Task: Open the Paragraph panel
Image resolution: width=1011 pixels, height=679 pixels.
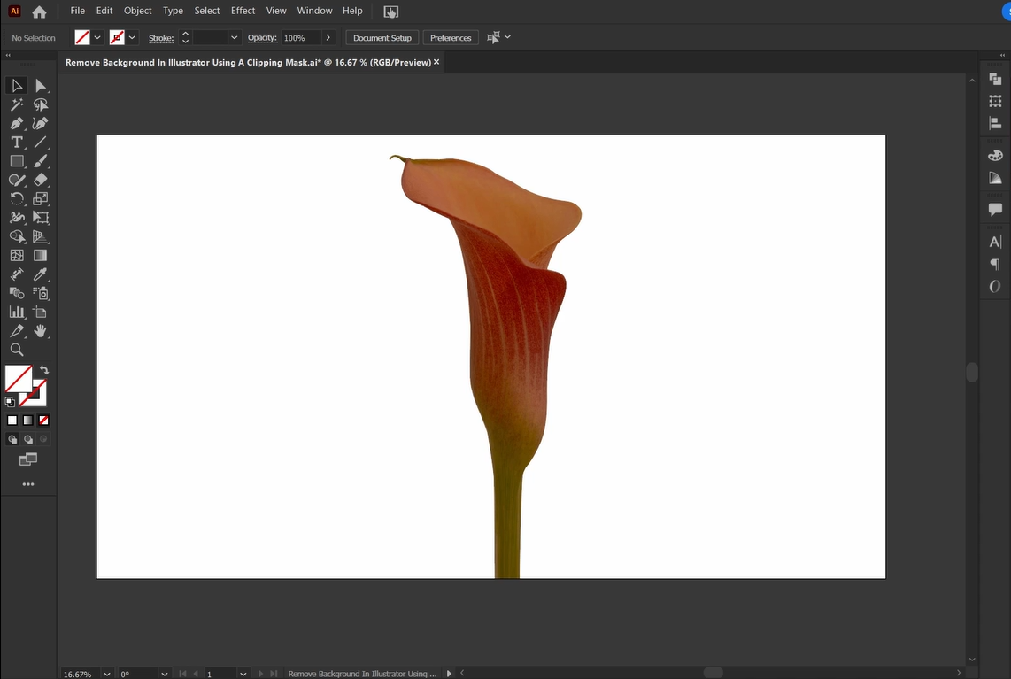Action: pos(994,264)
